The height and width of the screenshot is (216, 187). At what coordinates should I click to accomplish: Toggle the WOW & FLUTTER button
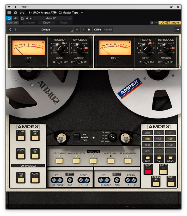coord(76,160)
